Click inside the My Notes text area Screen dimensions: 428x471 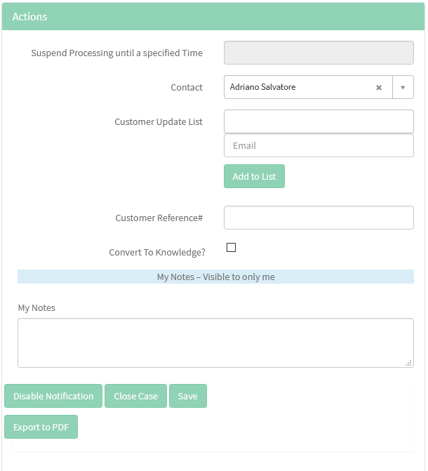tap(215, 343)
